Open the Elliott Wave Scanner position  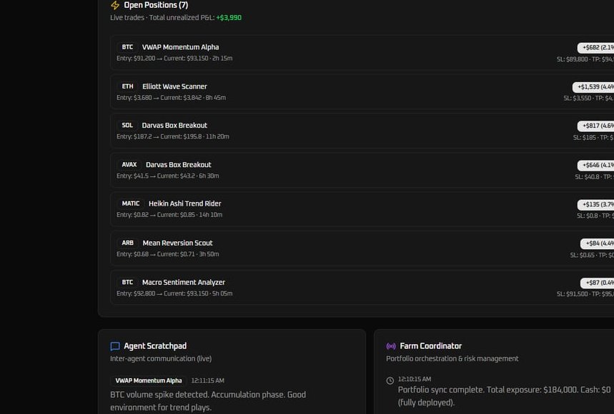tap(174, 86)
